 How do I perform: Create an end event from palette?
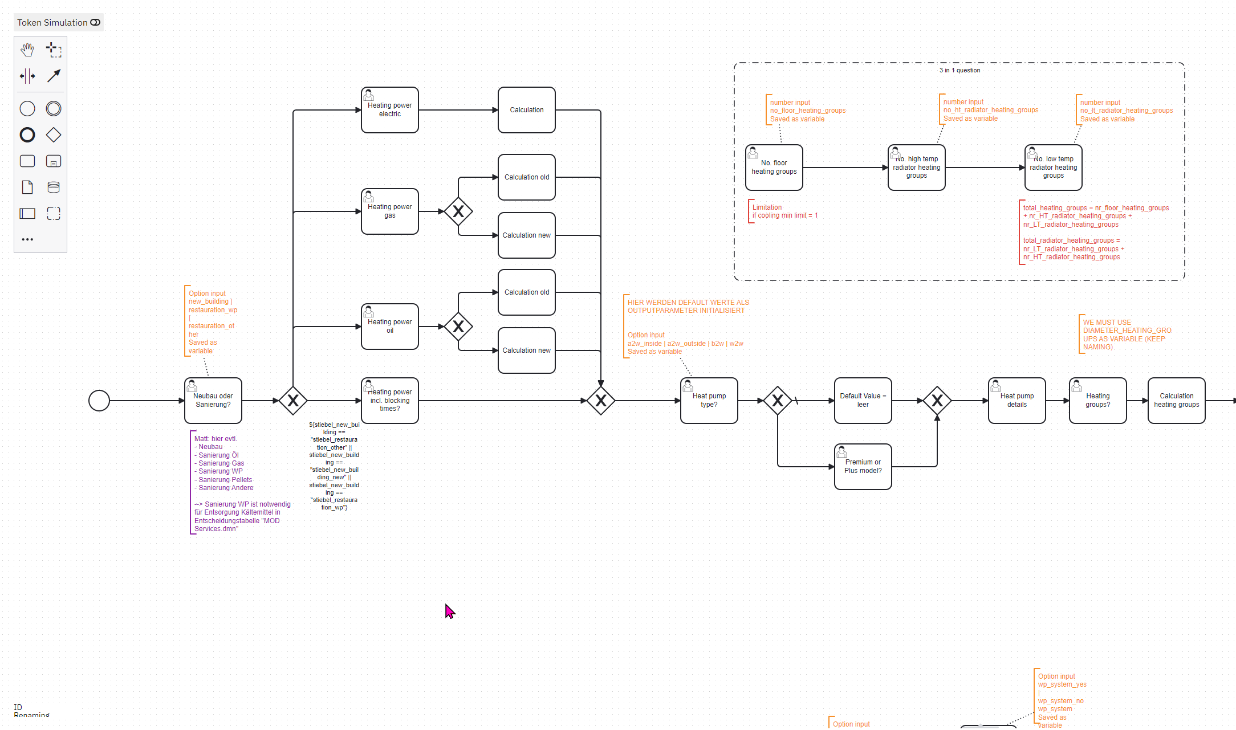point(27,135)
